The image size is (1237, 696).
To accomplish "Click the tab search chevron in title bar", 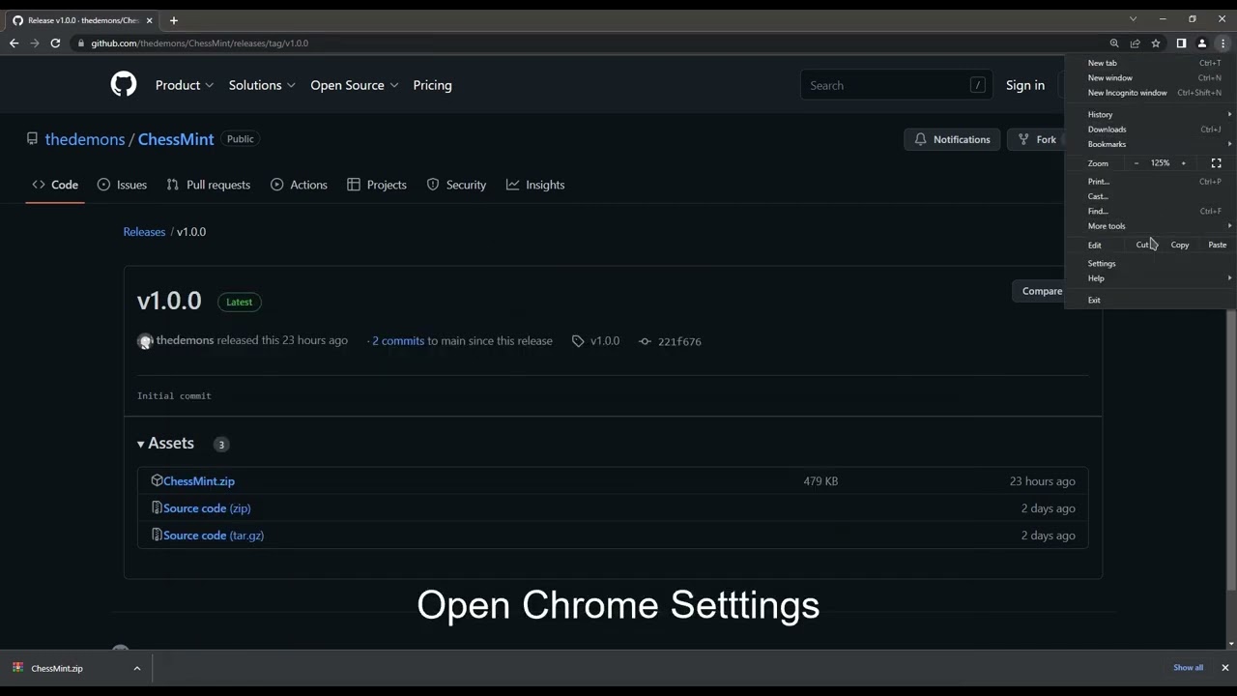I will click(x=1134, y=19).
